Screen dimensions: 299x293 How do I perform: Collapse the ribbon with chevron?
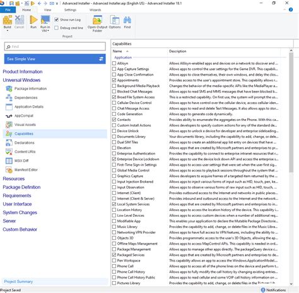[x=284, y=9]
